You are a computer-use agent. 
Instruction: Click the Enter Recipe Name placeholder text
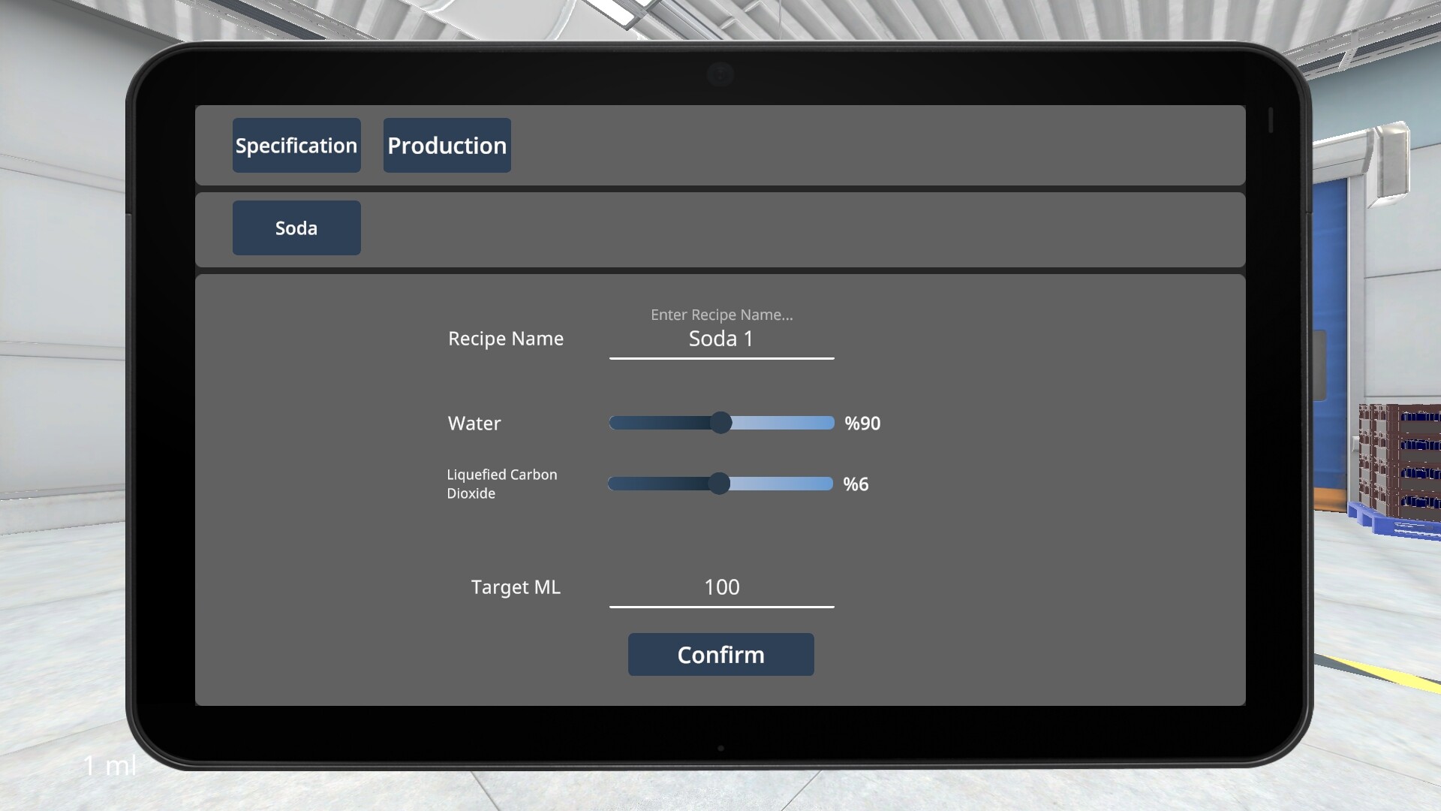[x=720, y=315]
